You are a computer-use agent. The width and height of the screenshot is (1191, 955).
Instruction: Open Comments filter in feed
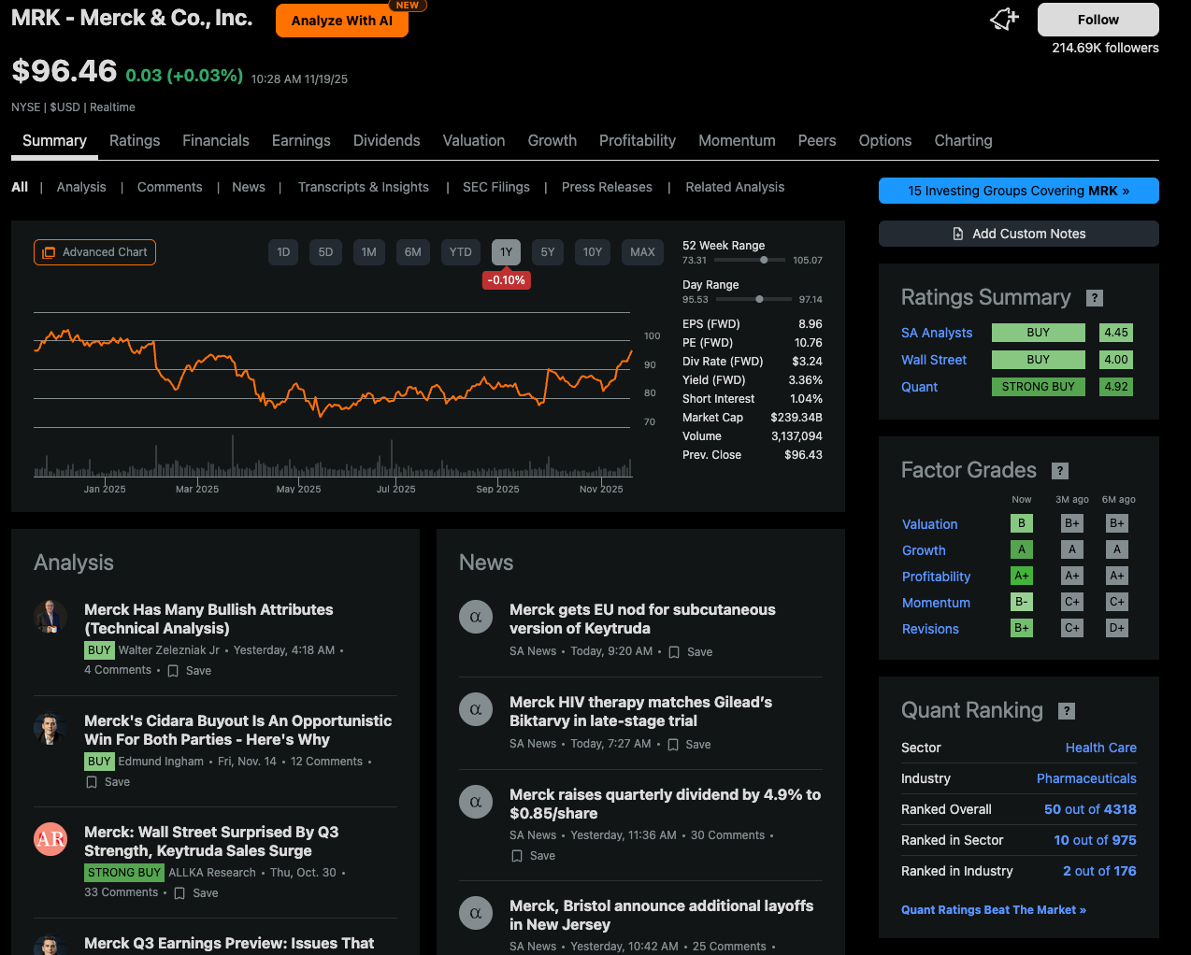(x=169, y=187)
